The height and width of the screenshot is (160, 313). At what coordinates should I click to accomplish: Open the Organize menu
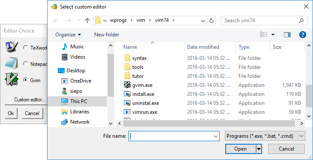(x=68, y=35)
